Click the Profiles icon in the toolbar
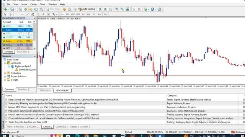This screenshot has height=137, width=245. (x=12, y=9)
